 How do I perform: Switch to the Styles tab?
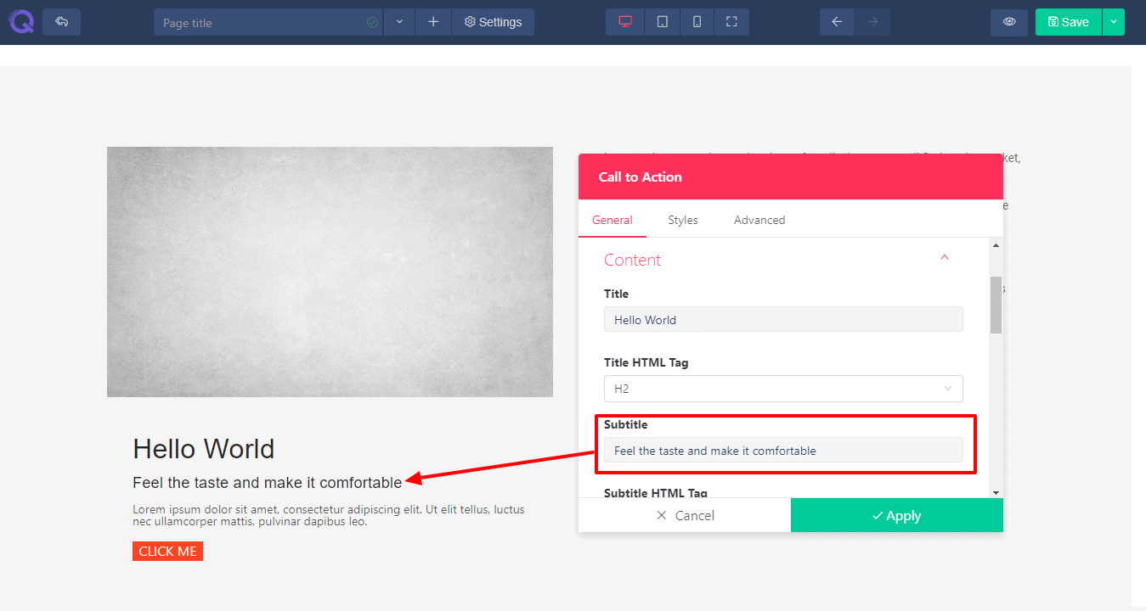tap(682, 220)
